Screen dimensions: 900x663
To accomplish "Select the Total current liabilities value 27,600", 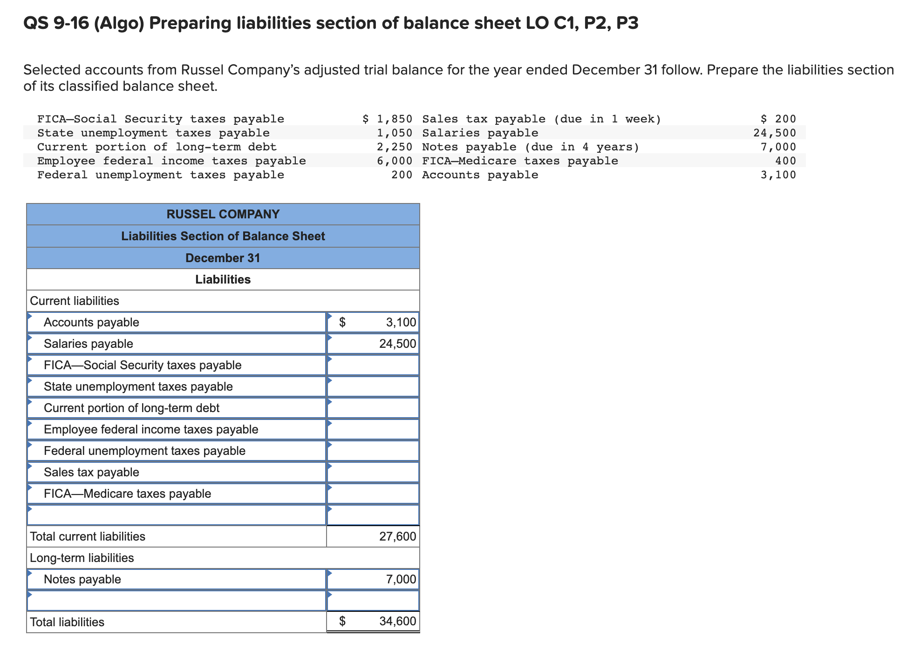I will point(373,536).
